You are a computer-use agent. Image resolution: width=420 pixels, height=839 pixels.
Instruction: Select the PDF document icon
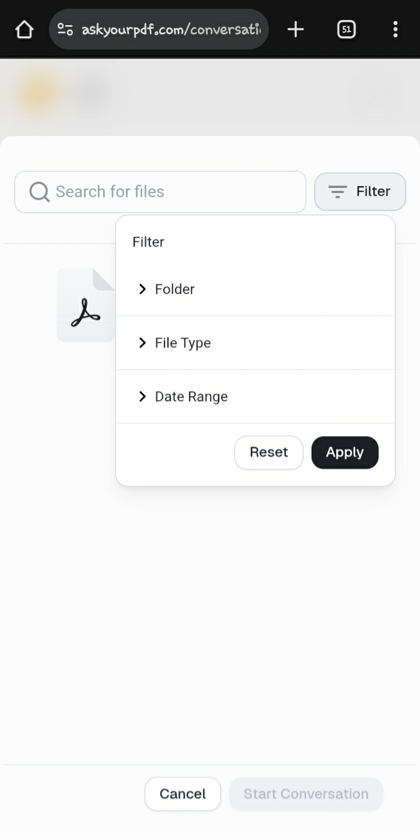point(86,305)
